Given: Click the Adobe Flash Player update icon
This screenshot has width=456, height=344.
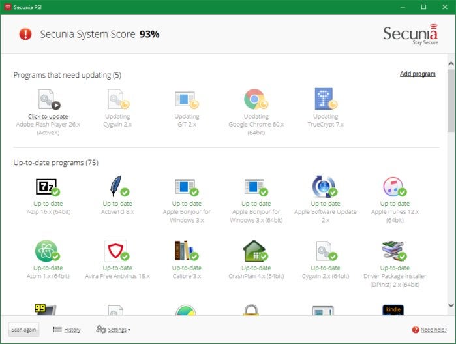Looking at the screenshot, I should tap(49, 99).
